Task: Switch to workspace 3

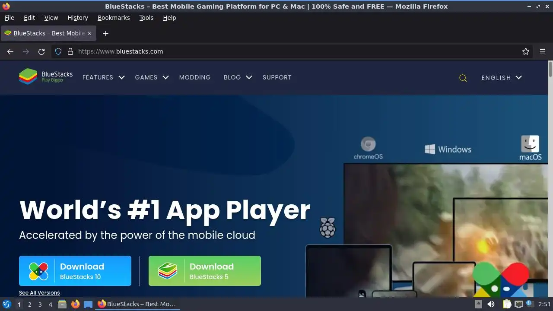Action: pyautogui.click(x=40, y=304)
